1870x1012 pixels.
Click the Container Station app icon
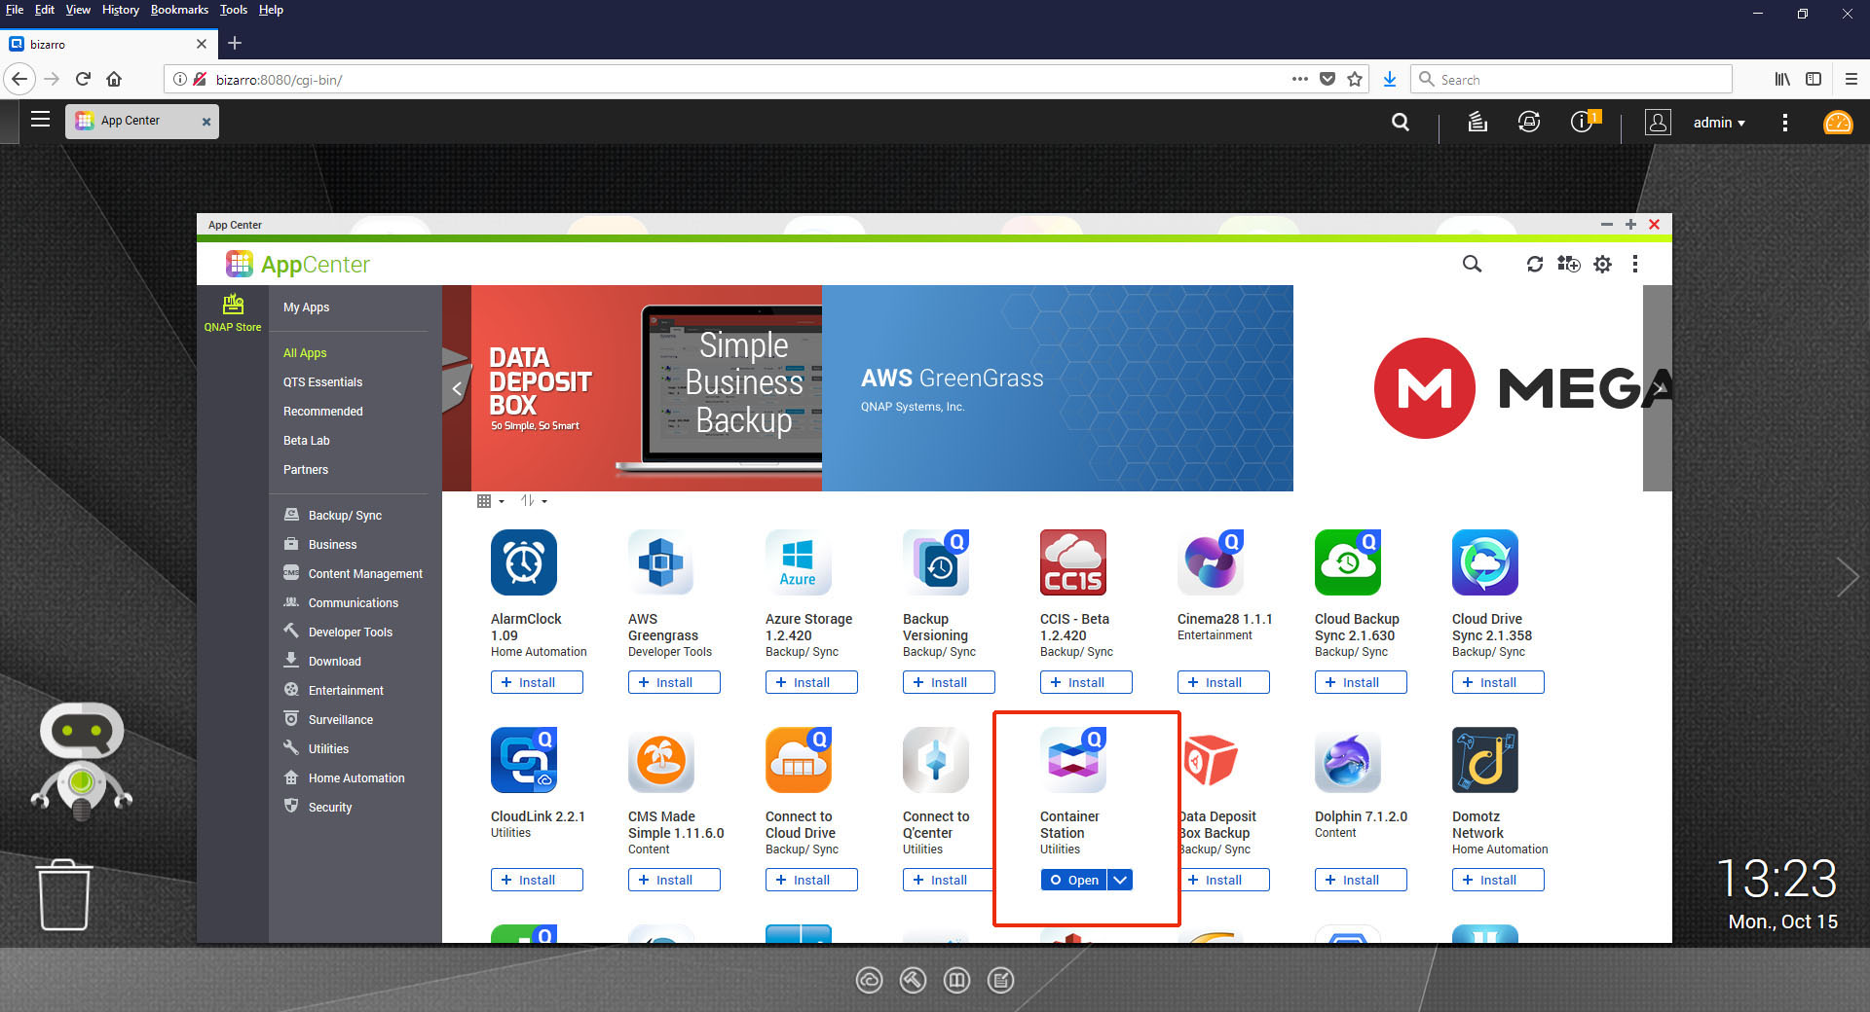[1073, 760]
